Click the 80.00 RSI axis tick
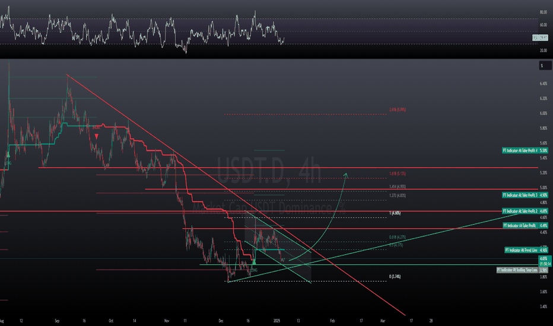The width and height of the screenshot is (553, 326). coord(543,12)
